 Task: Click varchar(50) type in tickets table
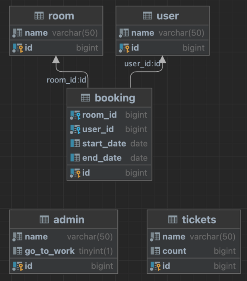tap(213, 237)
